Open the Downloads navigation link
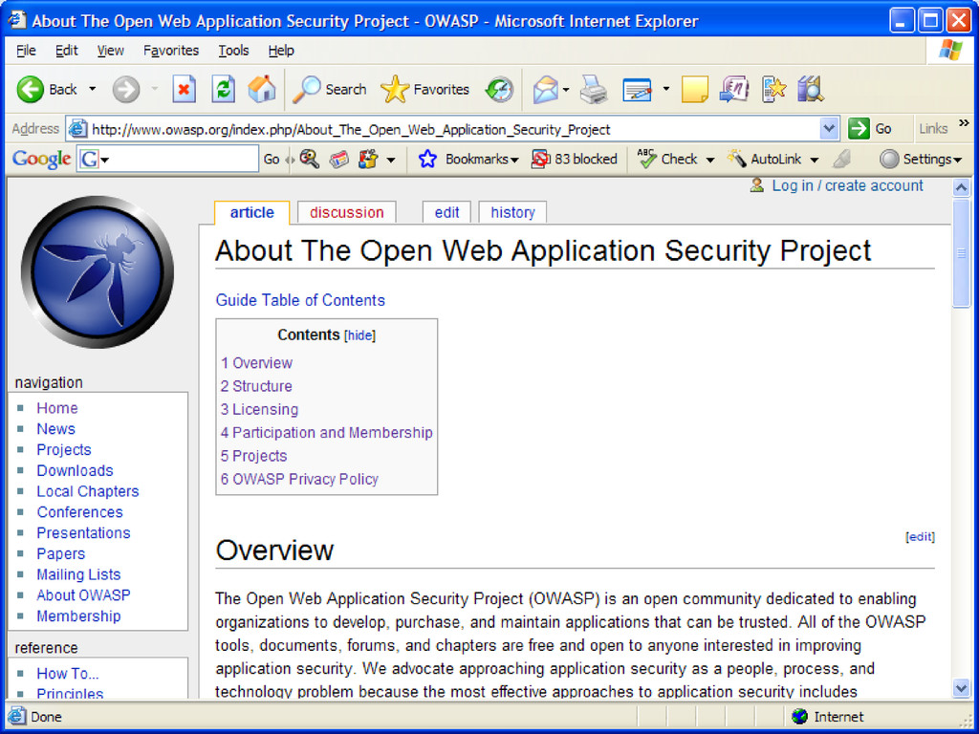This screenshot has height=734, width=979. (x=75, y=470)
